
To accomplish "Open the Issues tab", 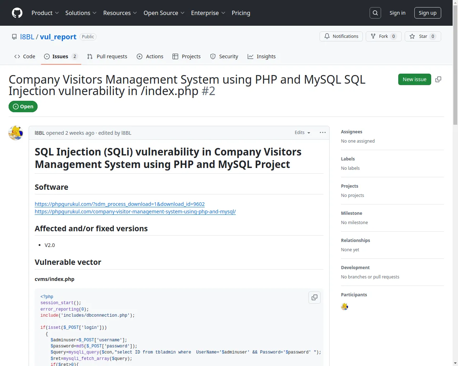I will 61,56.
